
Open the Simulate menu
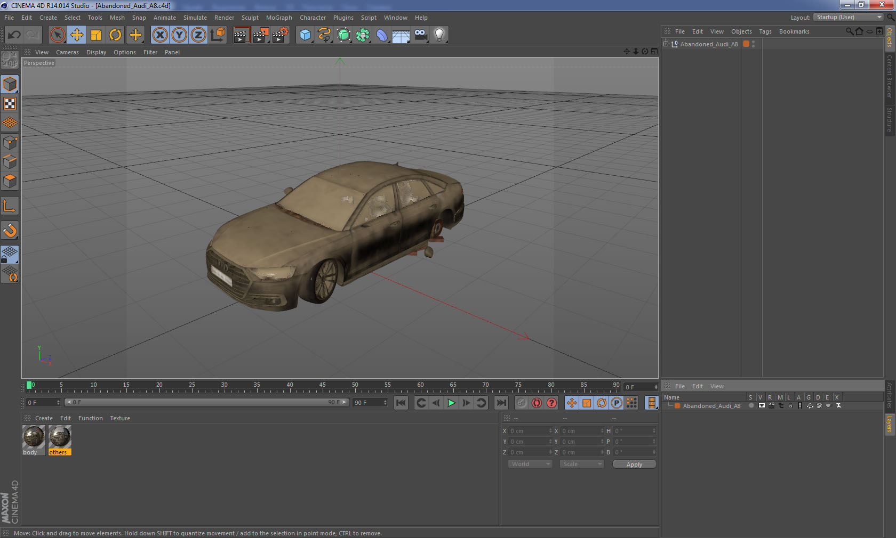coord(195,18)
